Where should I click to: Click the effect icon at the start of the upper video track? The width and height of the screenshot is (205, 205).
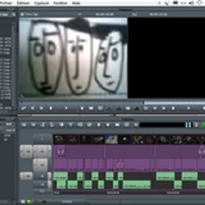61,151
